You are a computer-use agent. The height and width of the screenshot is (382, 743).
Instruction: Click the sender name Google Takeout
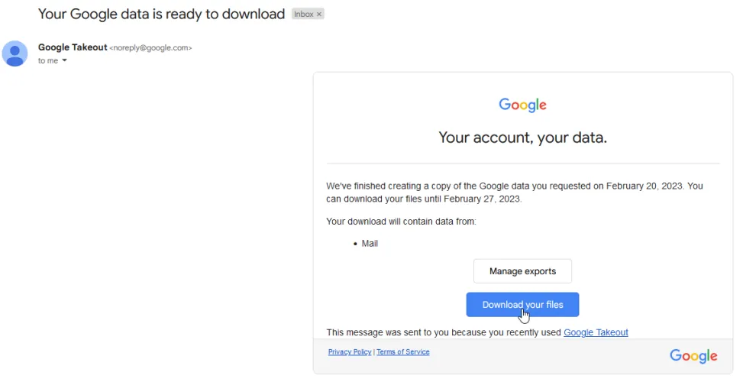[73, 47]
